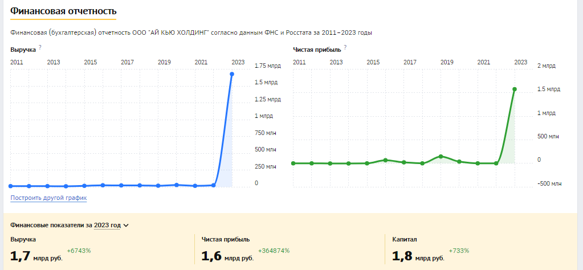Click the 2023 point on the blue revenue chart
Image resolution: width=583 pixels, height=270 pixels.
[232, 74]
